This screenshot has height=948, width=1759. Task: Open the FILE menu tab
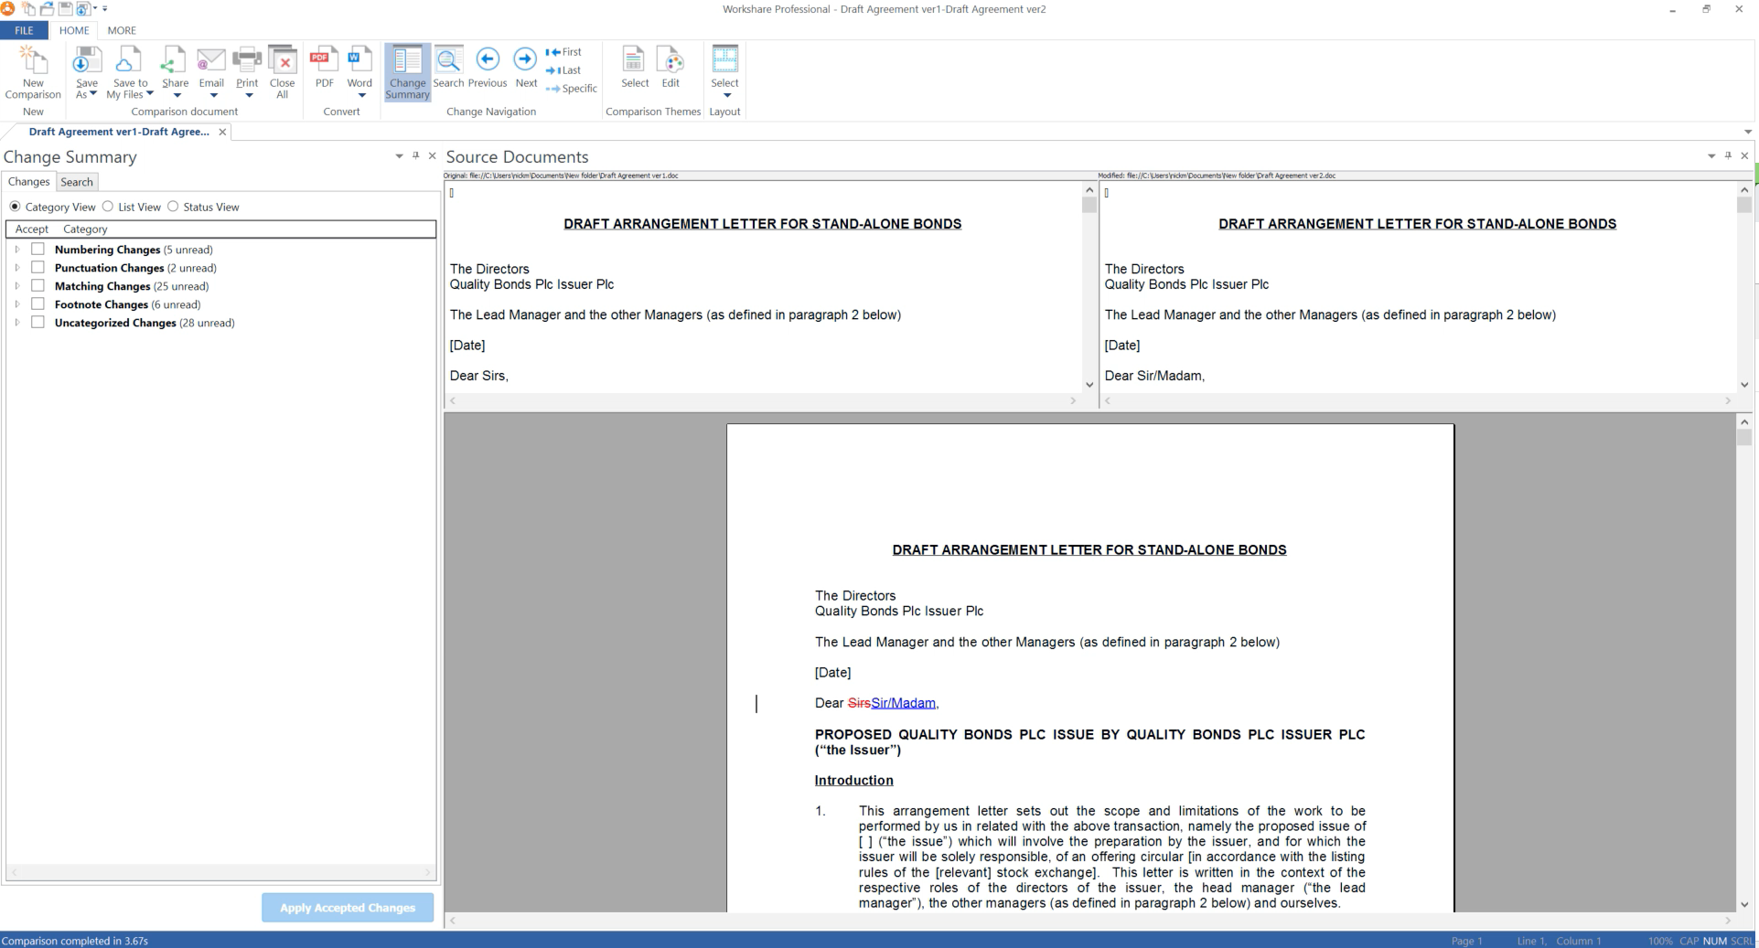24,30
